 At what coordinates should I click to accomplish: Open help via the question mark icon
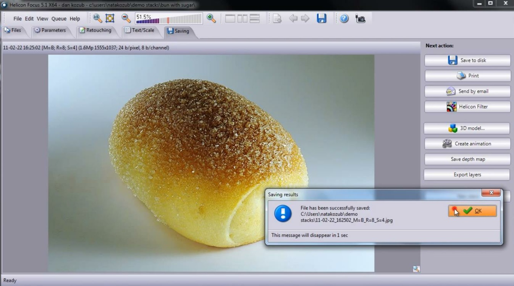tap(343, 19)
